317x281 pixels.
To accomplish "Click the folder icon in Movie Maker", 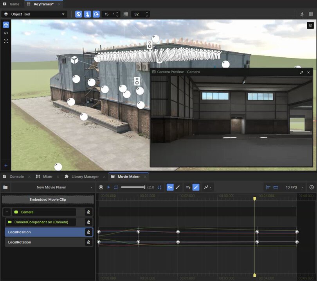I will pos(5,187).
